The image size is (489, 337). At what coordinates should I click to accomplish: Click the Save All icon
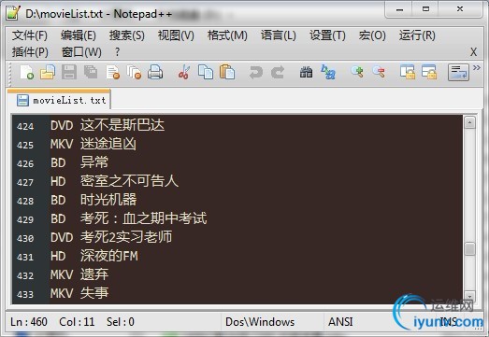coord(91,72)
